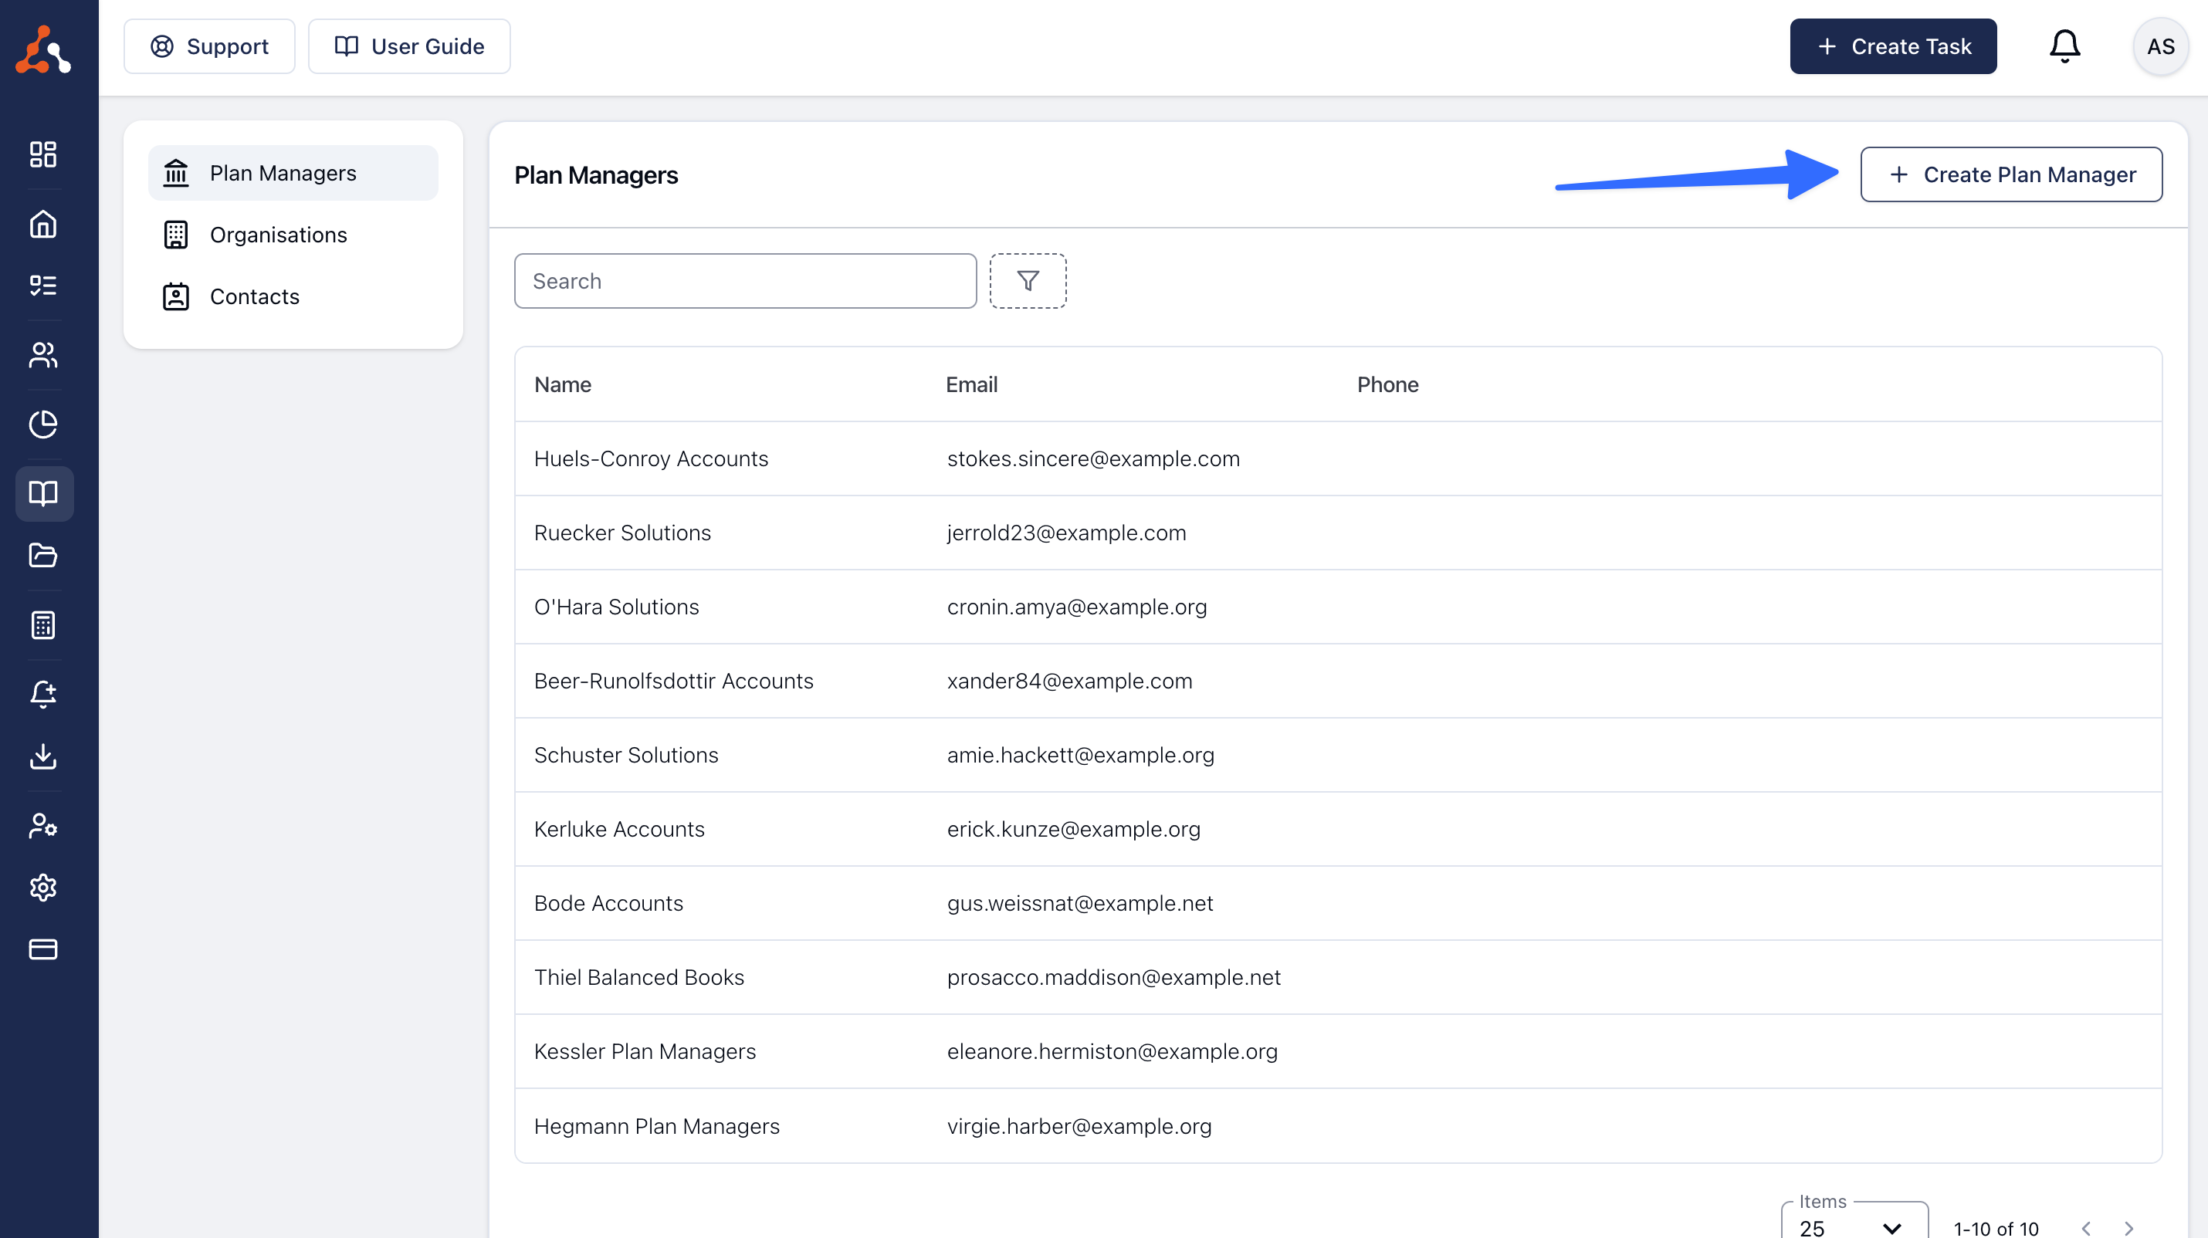Open the task checklist icon in sidebar
This screenshot has height=1238, width=2208.
(x=43, y=286)
